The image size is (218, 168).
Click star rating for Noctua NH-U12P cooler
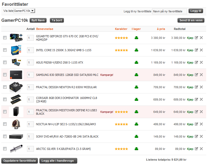(121, 124)
